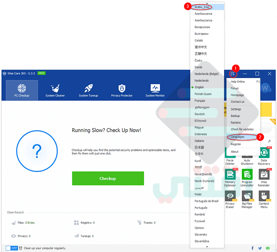This screenshot has height=252, width=277.
Task: Click the Registry squares icon
Action: coord(76,223)
